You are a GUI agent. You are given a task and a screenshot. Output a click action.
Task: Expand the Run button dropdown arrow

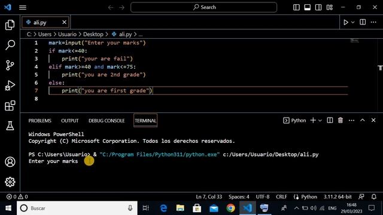352,23
